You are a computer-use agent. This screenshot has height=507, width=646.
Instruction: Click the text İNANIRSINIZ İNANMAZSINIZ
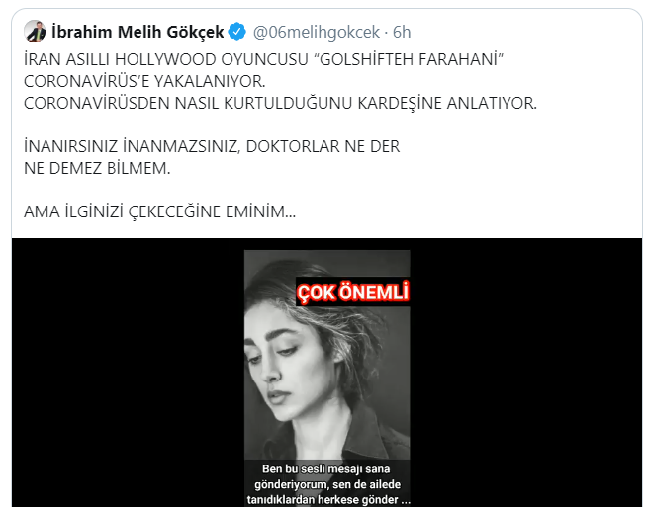(133, 146)
